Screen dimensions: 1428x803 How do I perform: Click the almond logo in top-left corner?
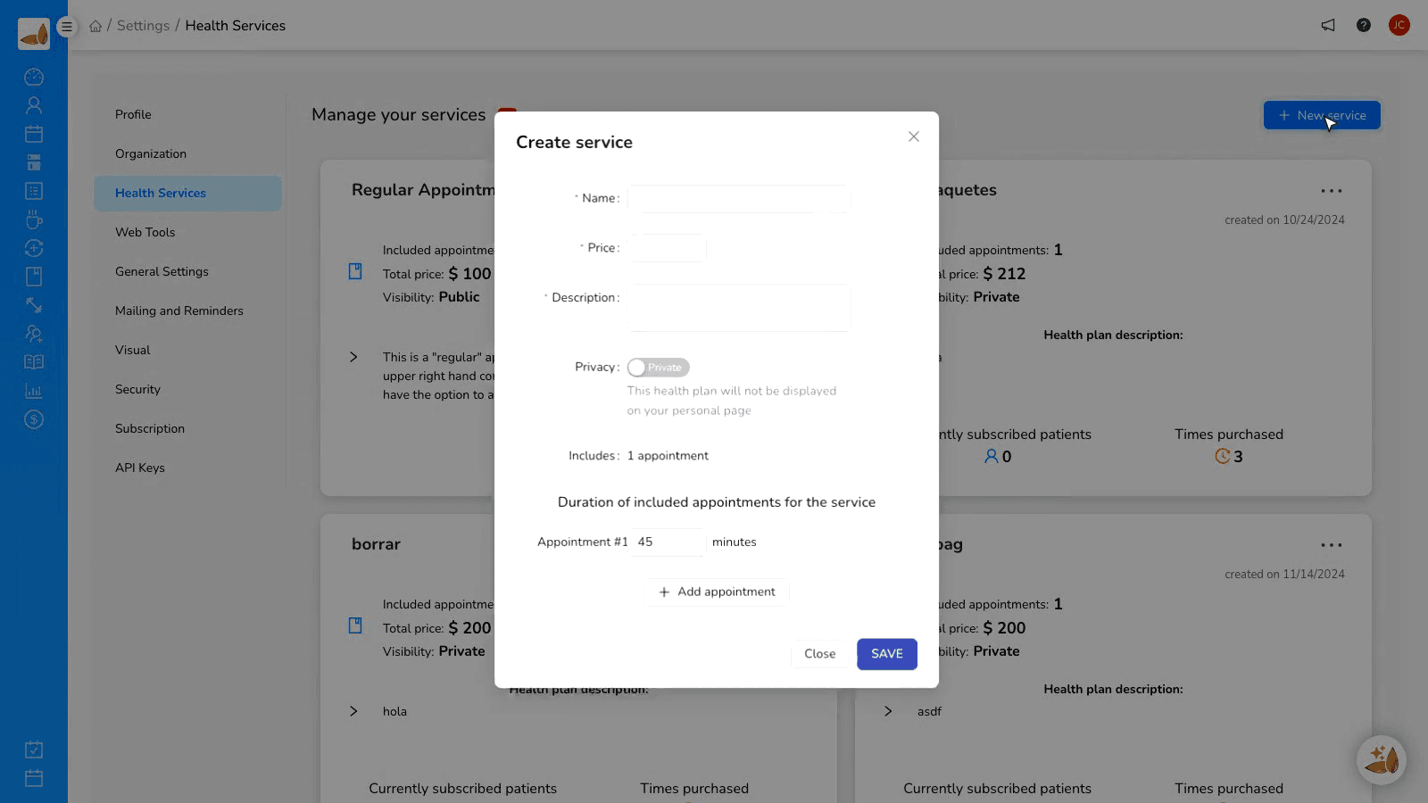point(34,34)
